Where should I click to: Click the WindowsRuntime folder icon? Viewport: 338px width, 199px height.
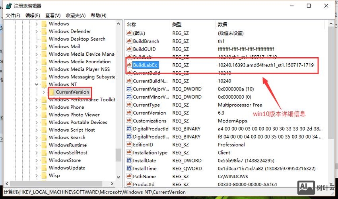[44, 145]
